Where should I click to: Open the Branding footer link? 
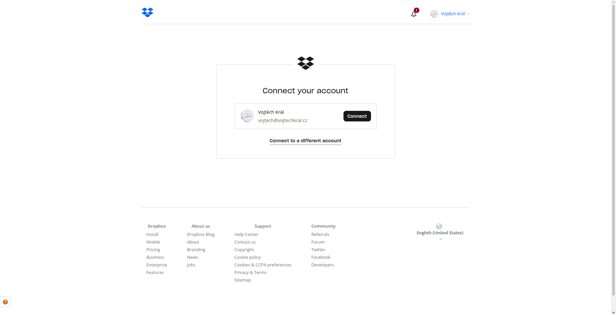click(196, 249)
